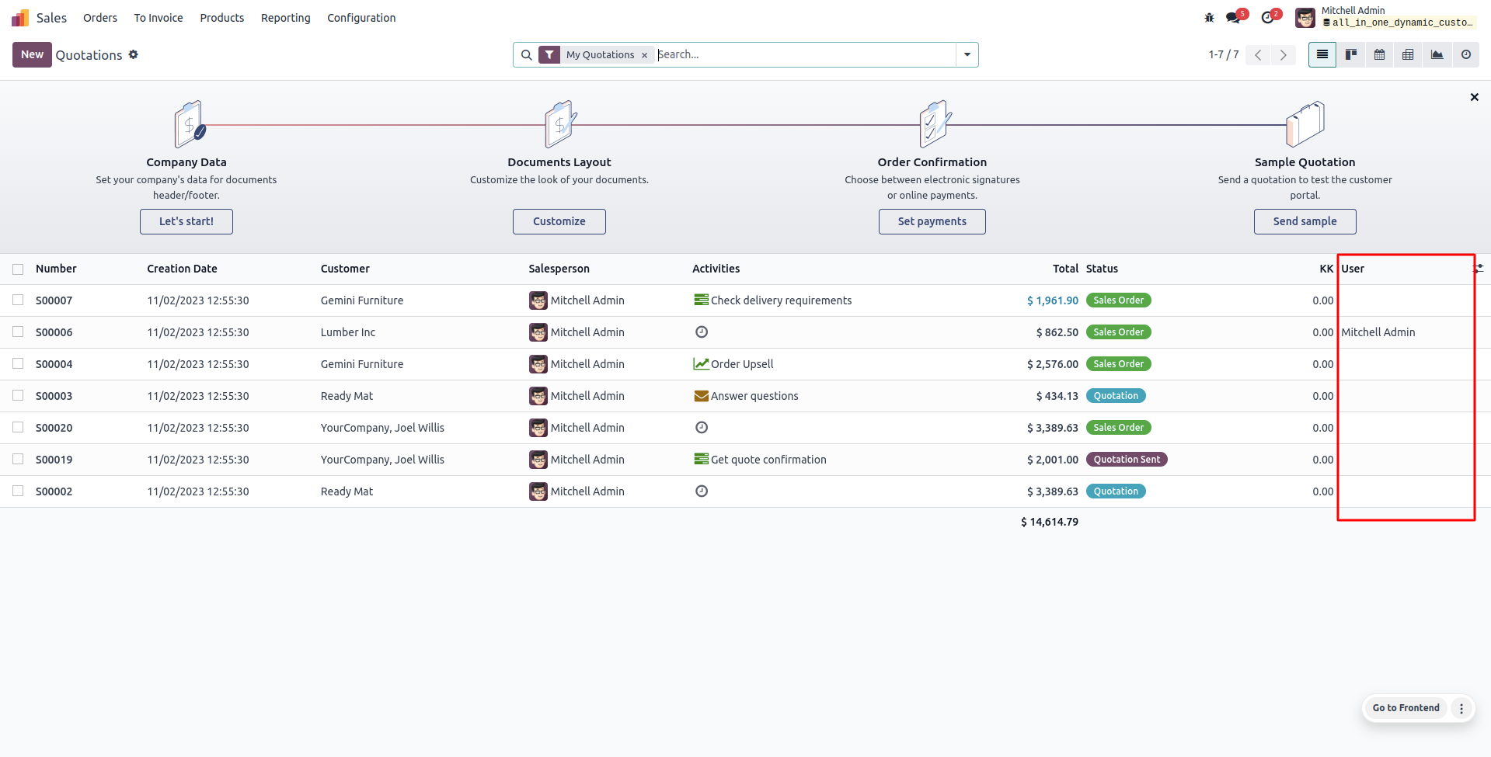
Task: Tick the checkbox for S00007
Action: pos(18,300)
